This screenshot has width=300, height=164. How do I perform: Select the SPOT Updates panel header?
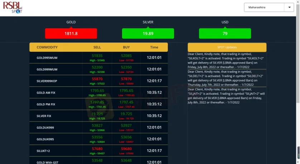pyautogui.click(x=227, y=47)
